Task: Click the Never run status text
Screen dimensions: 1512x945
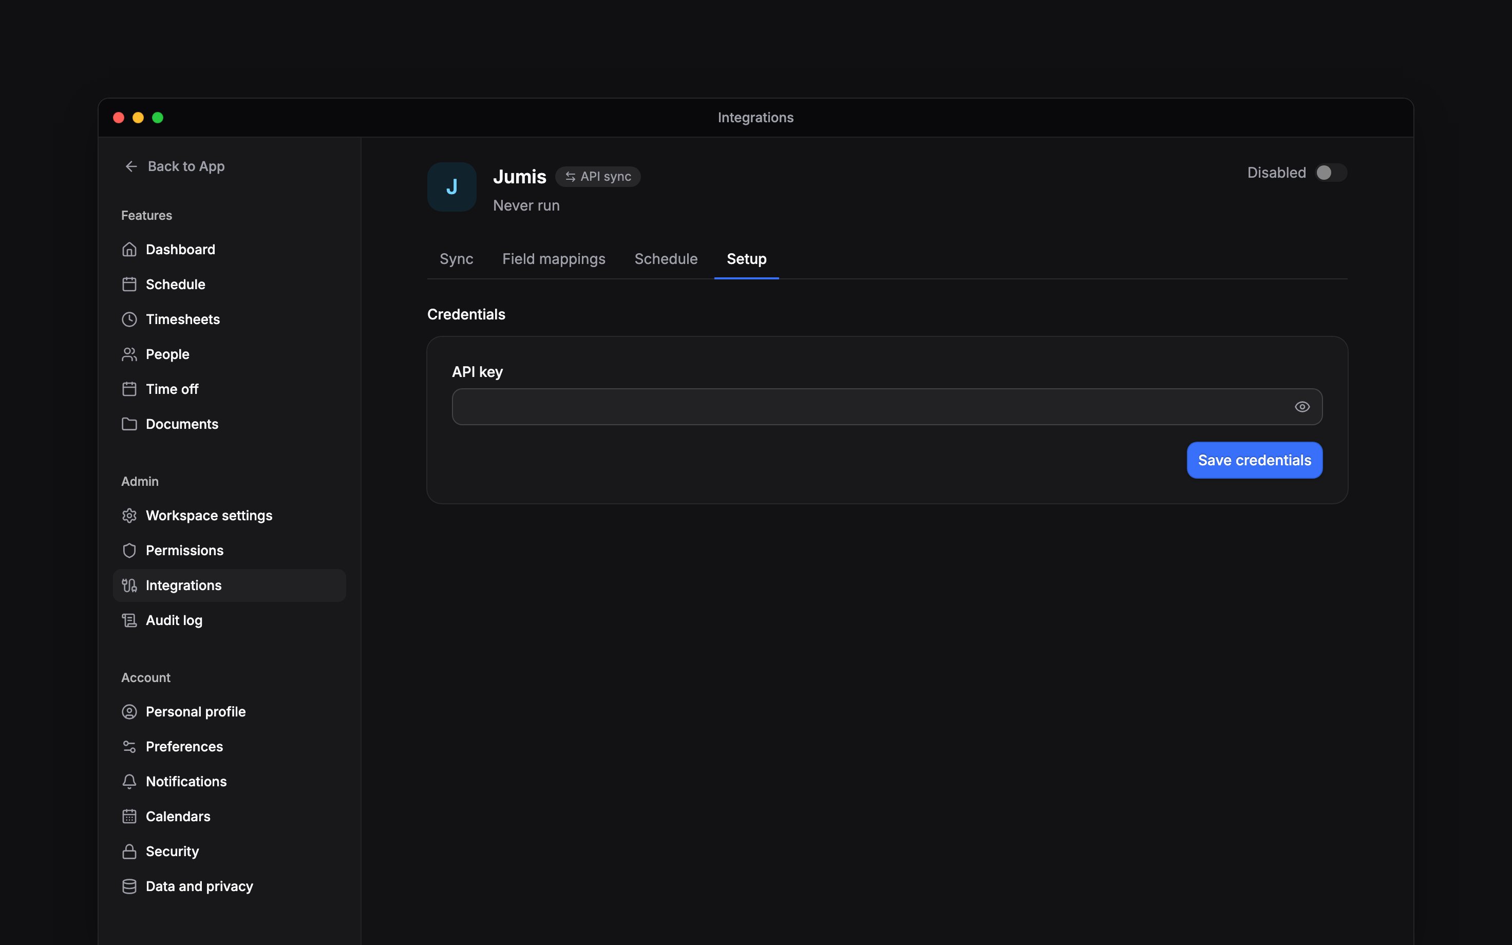Action: coord(526,205)
